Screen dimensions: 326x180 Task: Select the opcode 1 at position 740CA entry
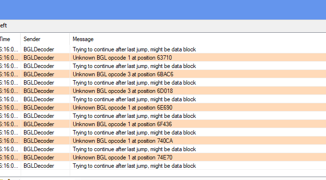pyautogui.click(x=163, y=141)
